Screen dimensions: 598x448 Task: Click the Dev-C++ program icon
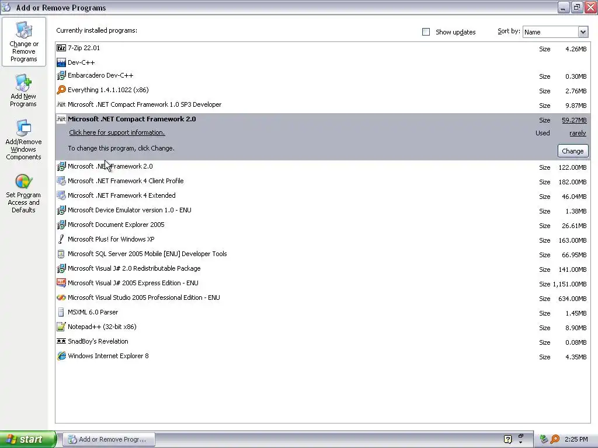[61, 62]
